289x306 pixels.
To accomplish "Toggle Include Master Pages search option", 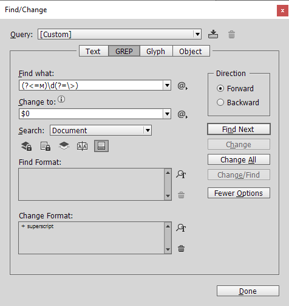I will coord(82,146).
